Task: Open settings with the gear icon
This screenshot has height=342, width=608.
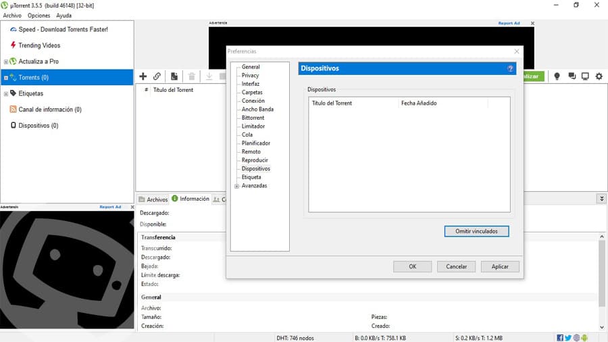Action: 599,76
